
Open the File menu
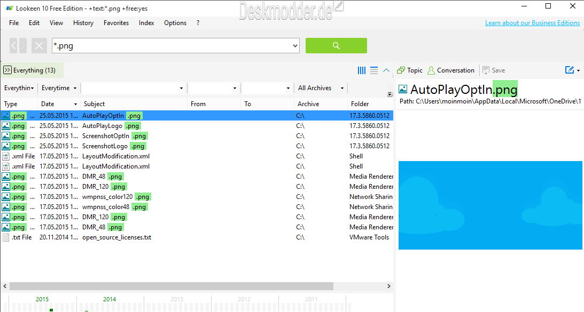tap(14, 23)
